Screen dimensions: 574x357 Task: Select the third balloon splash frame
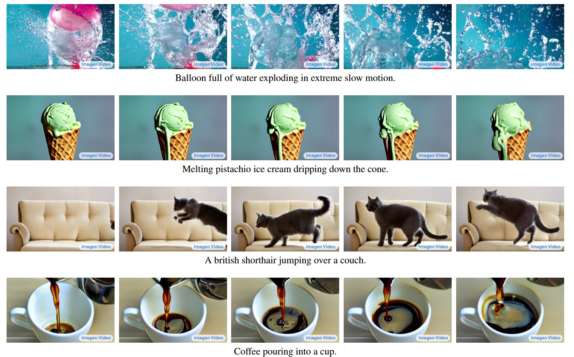pos(285,36)
